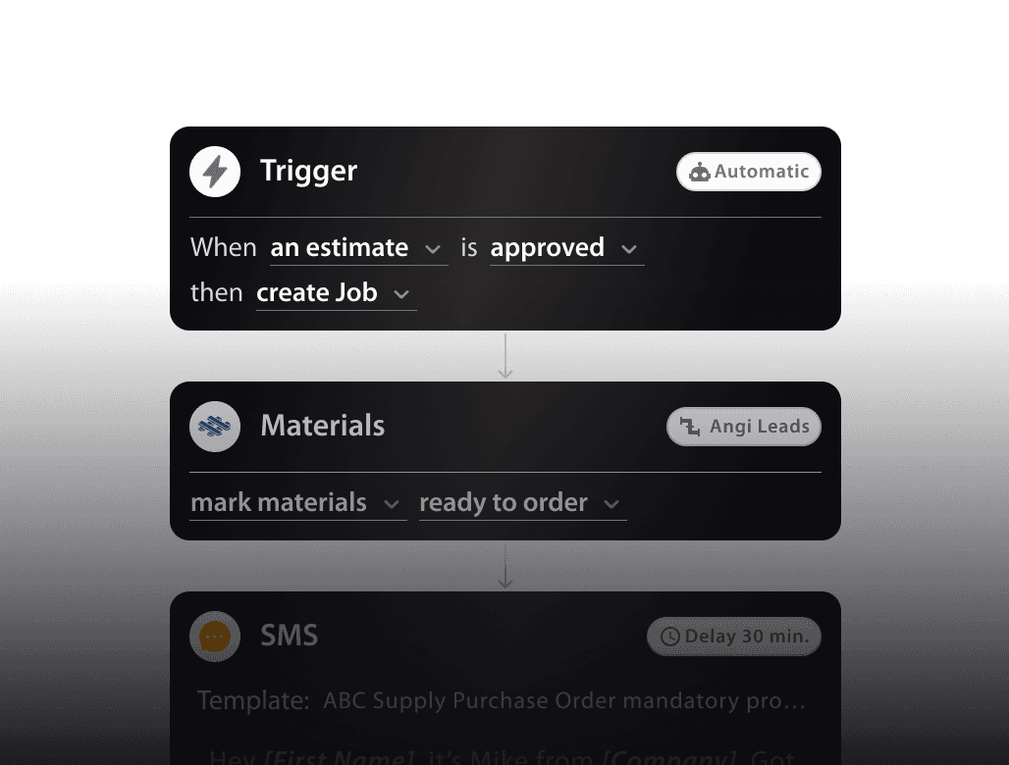
Task: Click the Angi Leads logo icon
Action: pyautogui.click(x=691, y=428)
